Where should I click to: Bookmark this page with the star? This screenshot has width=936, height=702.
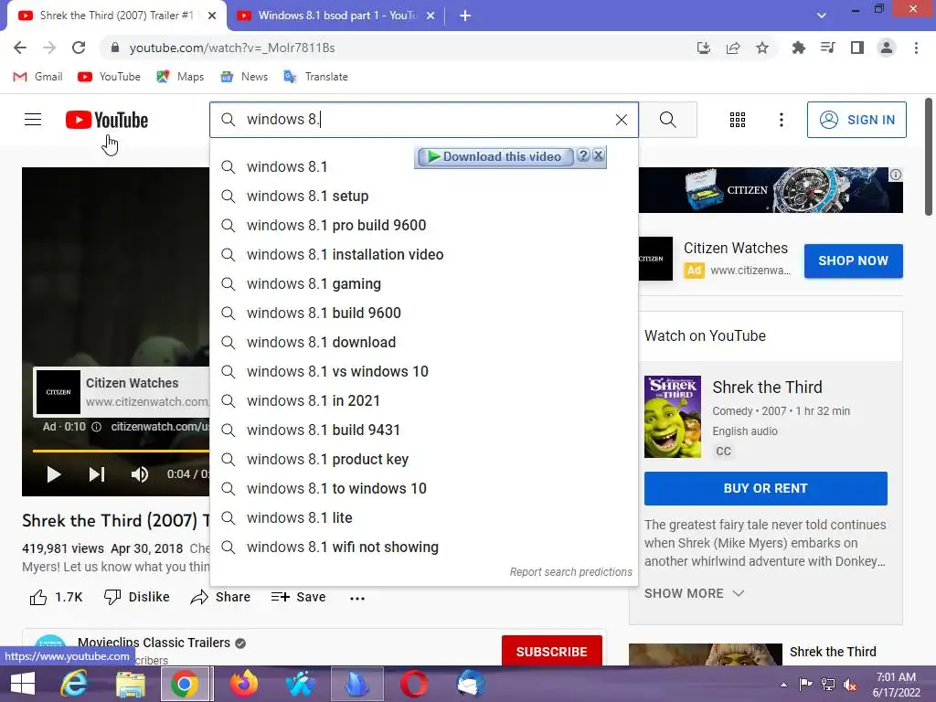pyautogui.click(x=762, y=48)
